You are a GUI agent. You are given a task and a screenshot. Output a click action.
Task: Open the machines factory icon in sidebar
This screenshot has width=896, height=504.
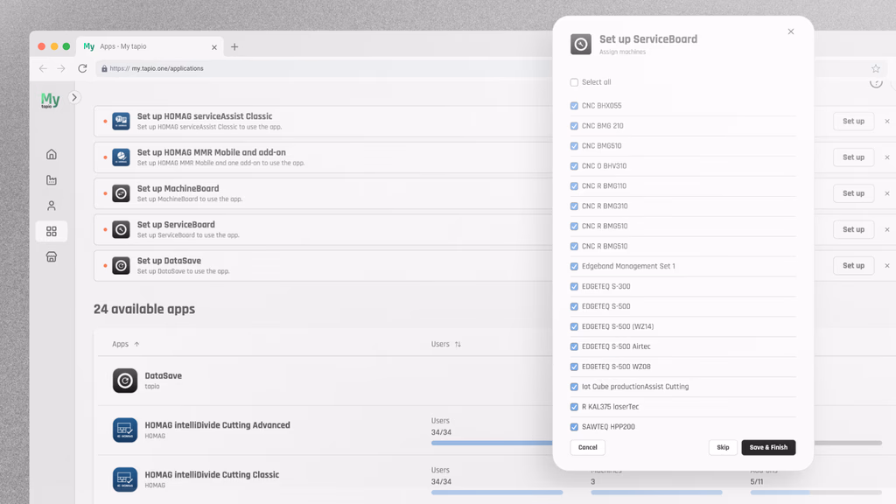(x=52, y=180)
